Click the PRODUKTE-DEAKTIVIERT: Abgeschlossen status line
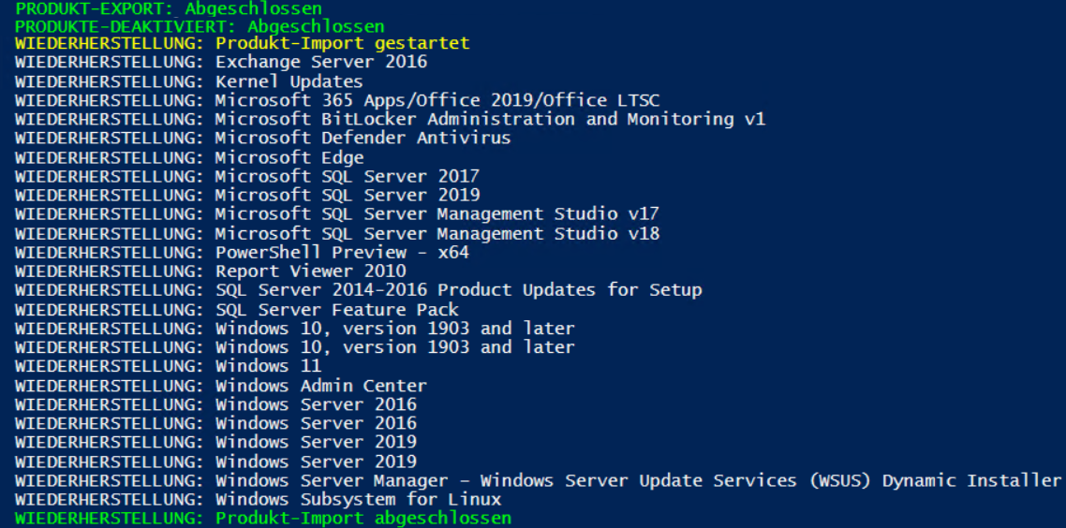 (200, 26)
